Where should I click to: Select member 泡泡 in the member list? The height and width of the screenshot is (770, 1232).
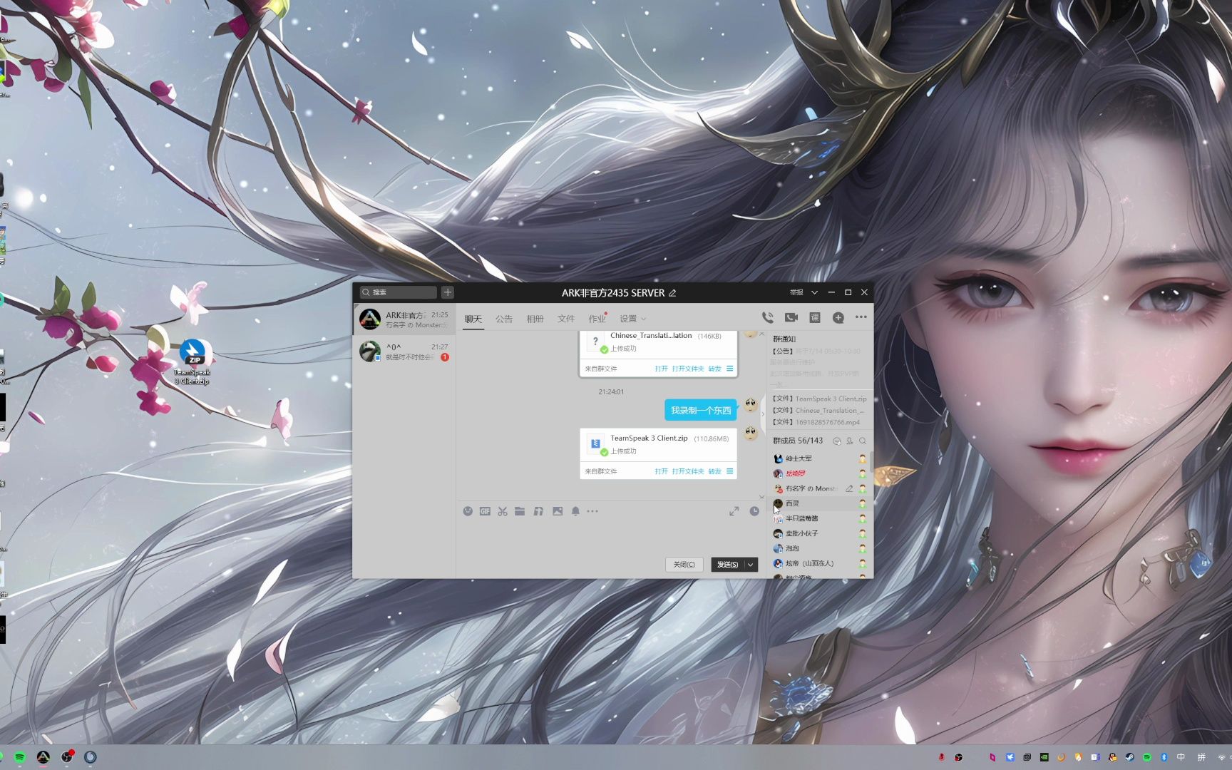point(820,548)
